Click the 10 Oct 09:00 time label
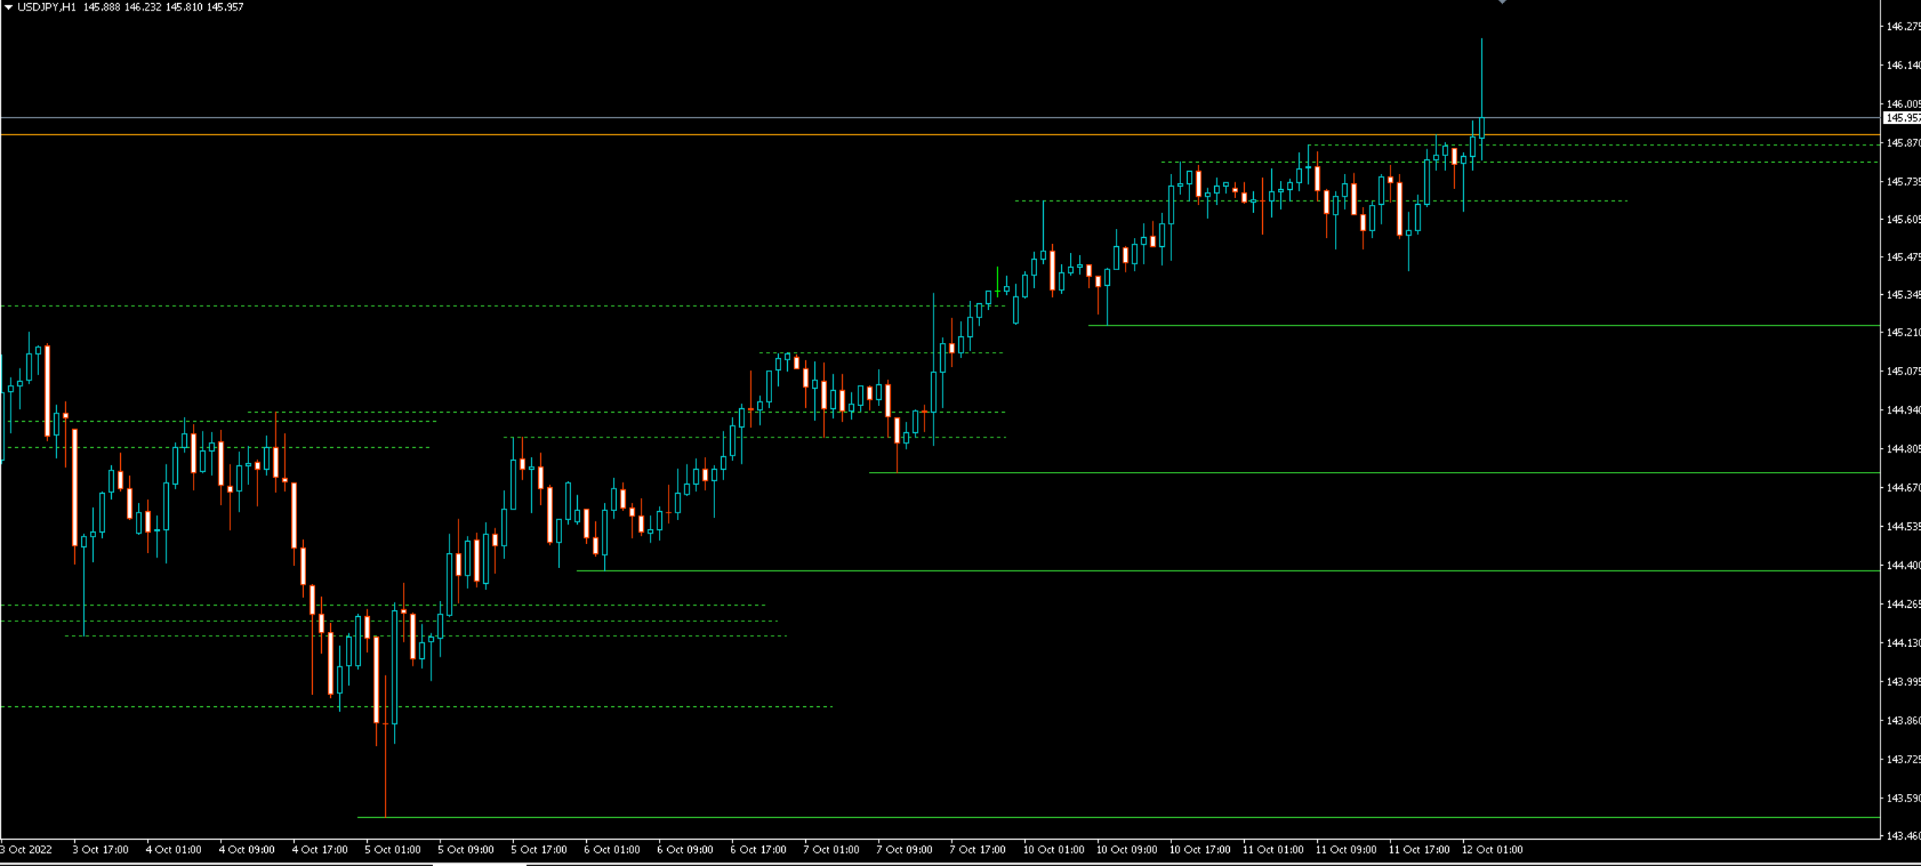This screenshot has height=866, width=1921. point(1127,849)
